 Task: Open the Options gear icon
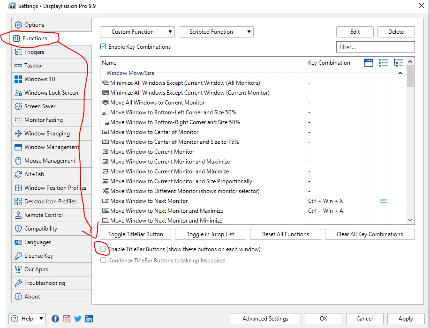pos(18,25)
